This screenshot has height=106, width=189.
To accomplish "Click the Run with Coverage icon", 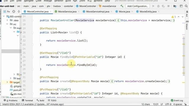I will [163, 6].
